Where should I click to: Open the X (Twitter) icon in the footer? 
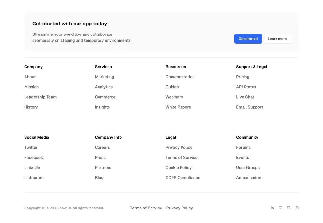272,208
